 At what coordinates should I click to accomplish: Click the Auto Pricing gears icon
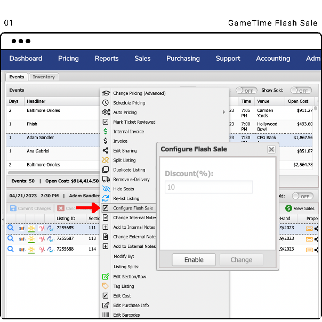(x=106, y=112)
